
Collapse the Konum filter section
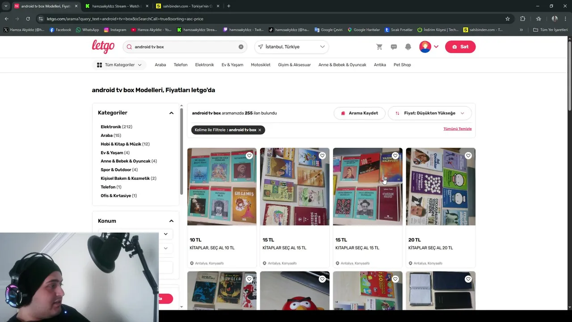click(x=171, y=221)
